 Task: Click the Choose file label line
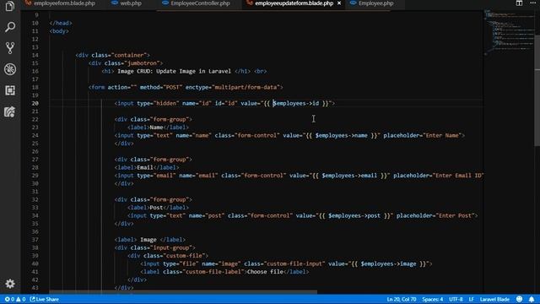coord(224,272)
